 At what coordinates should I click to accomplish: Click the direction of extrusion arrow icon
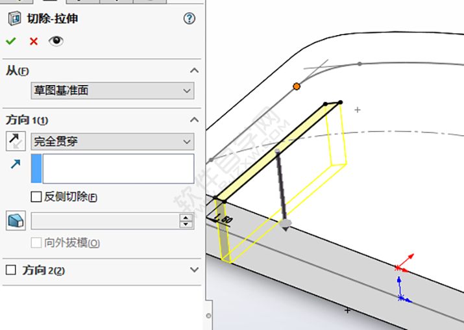(x=16, y=164)
